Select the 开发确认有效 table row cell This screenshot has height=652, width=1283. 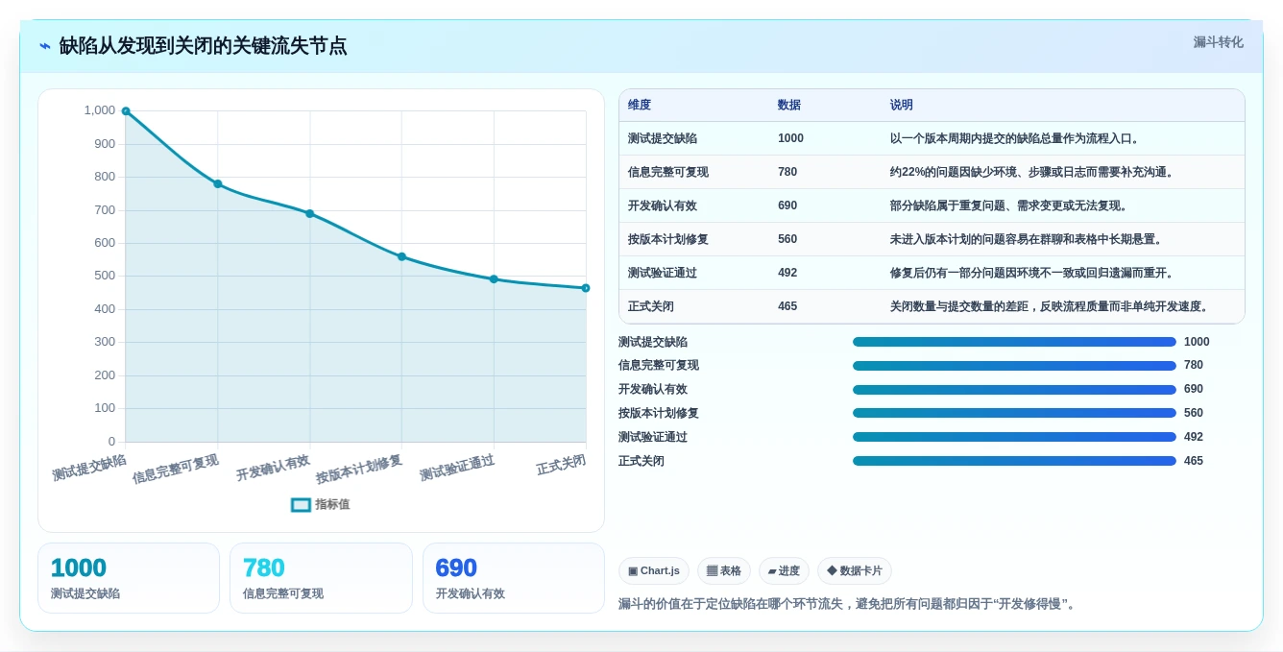663,205
